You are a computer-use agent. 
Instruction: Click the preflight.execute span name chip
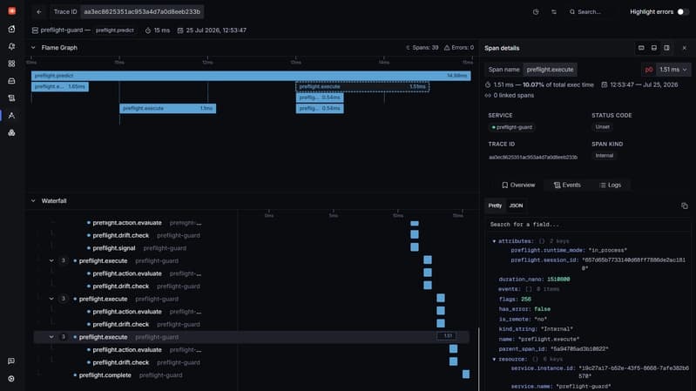(550, 70)
